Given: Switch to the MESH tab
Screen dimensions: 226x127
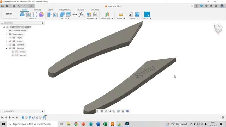Looking at the screenshot, I should 50,10.
